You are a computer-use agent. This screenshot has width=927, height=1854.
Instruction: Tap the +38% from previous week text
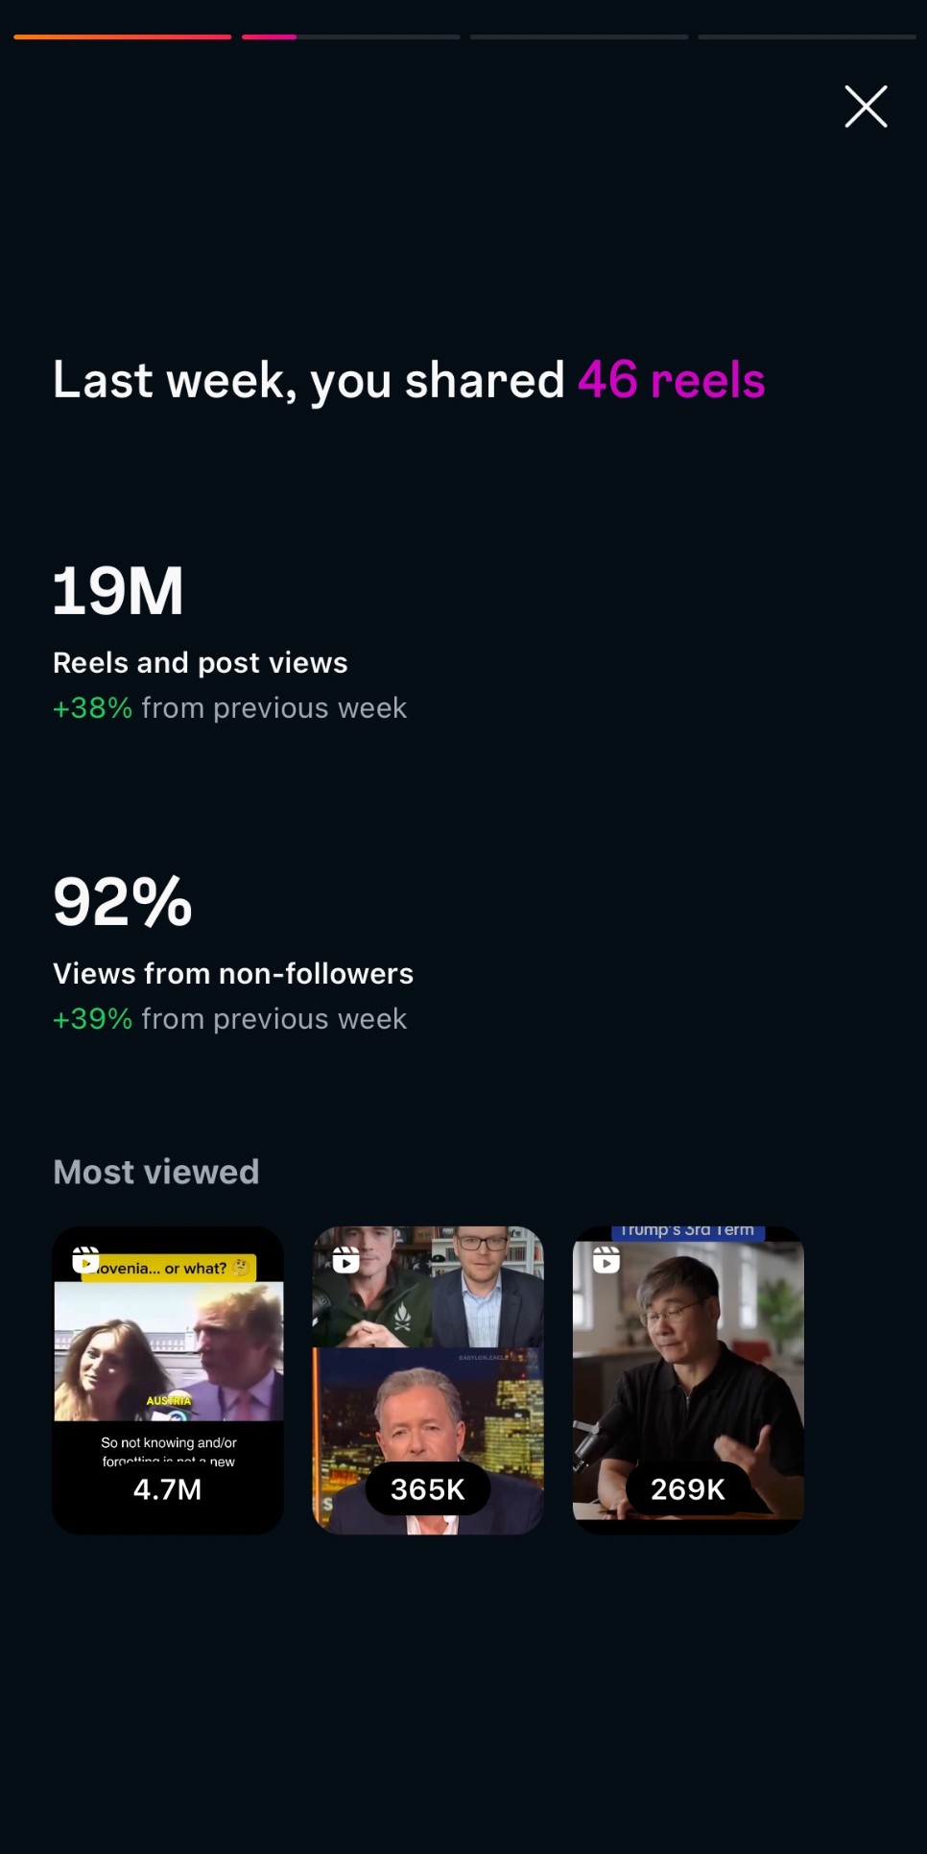coord(229,707)
